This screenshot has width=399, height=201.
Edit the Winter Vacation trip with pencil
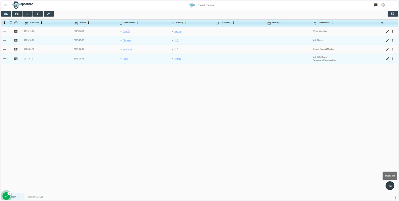click(x=387, y=31)
